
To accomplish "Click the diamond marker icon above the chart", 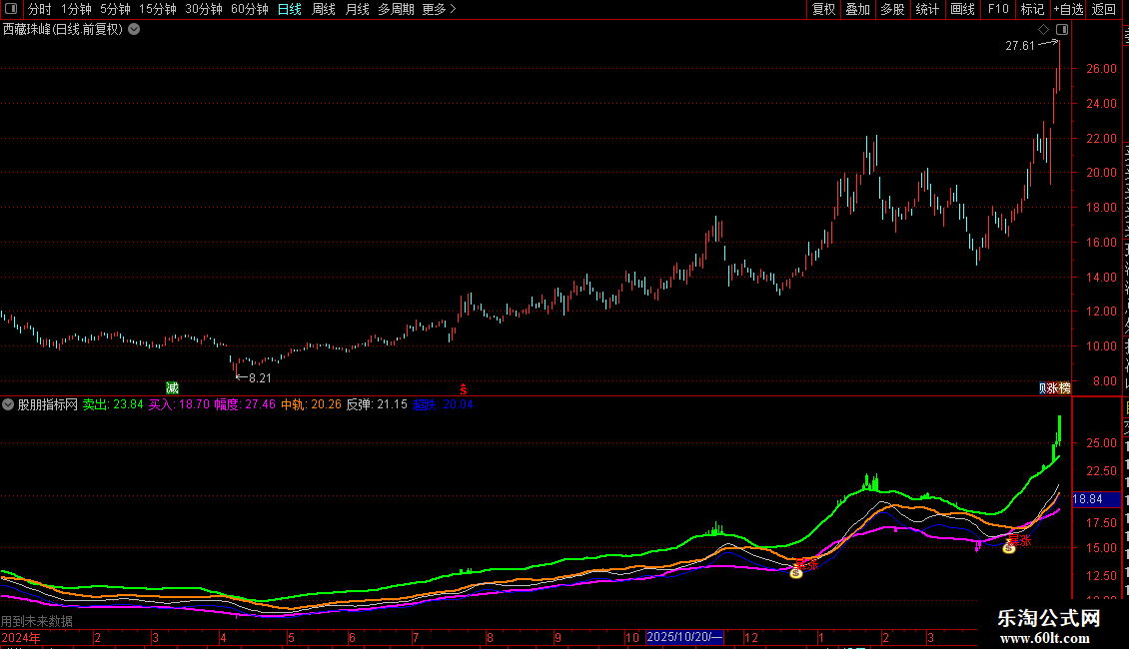I will pos(1043,30).
